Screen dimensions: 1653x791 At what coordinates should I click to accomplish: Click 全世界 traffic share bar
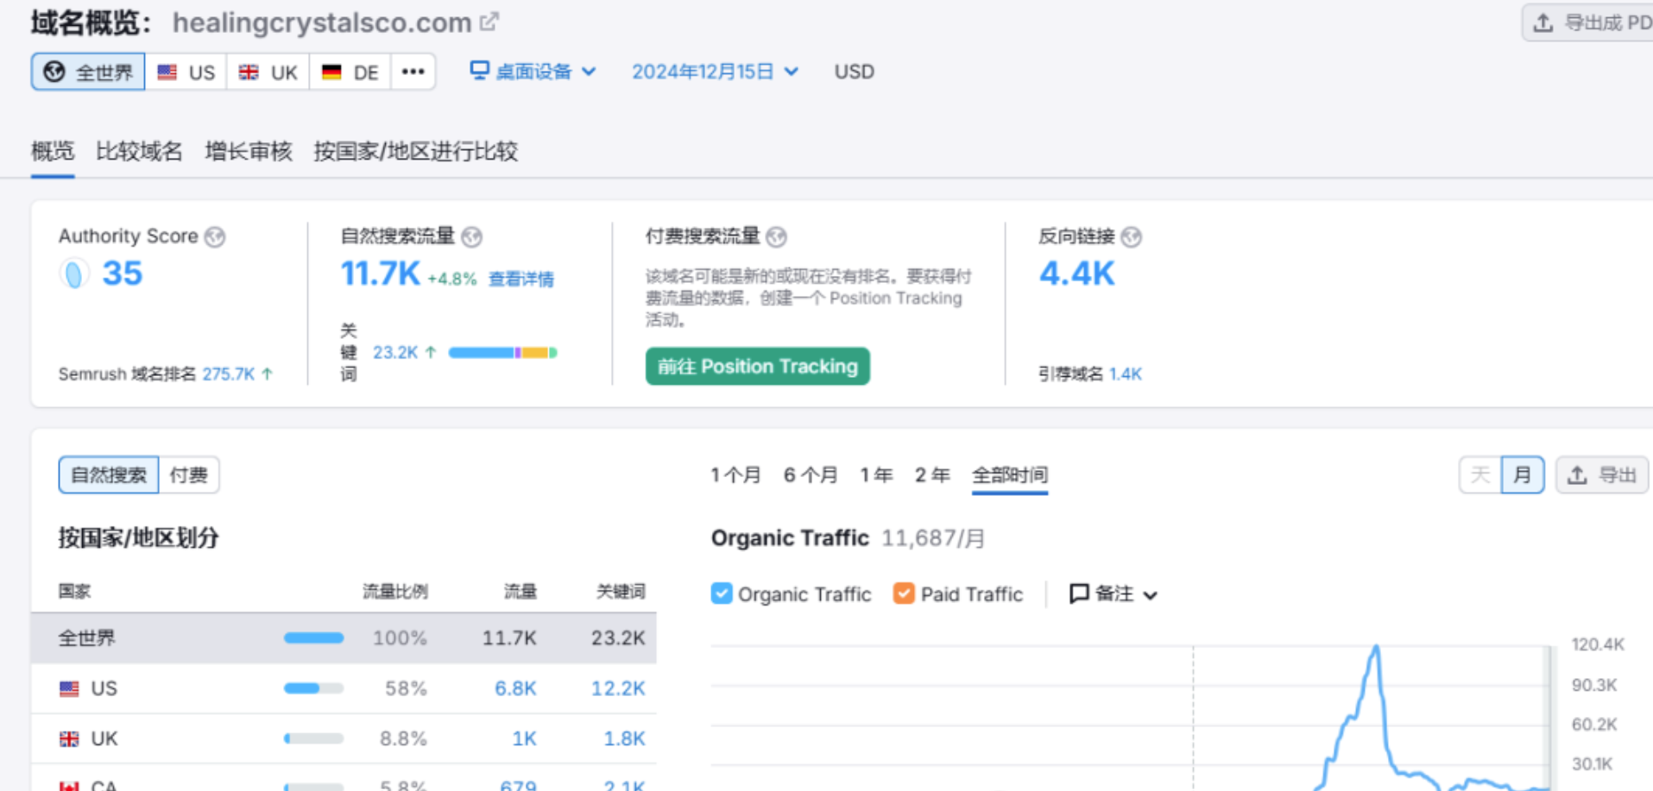(x=313, y=638)
